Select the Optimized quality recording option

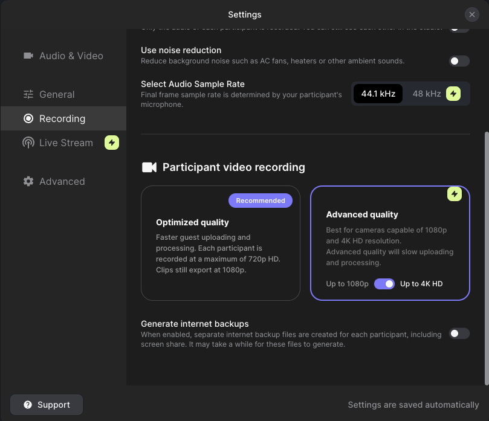[x=220, y=243]
